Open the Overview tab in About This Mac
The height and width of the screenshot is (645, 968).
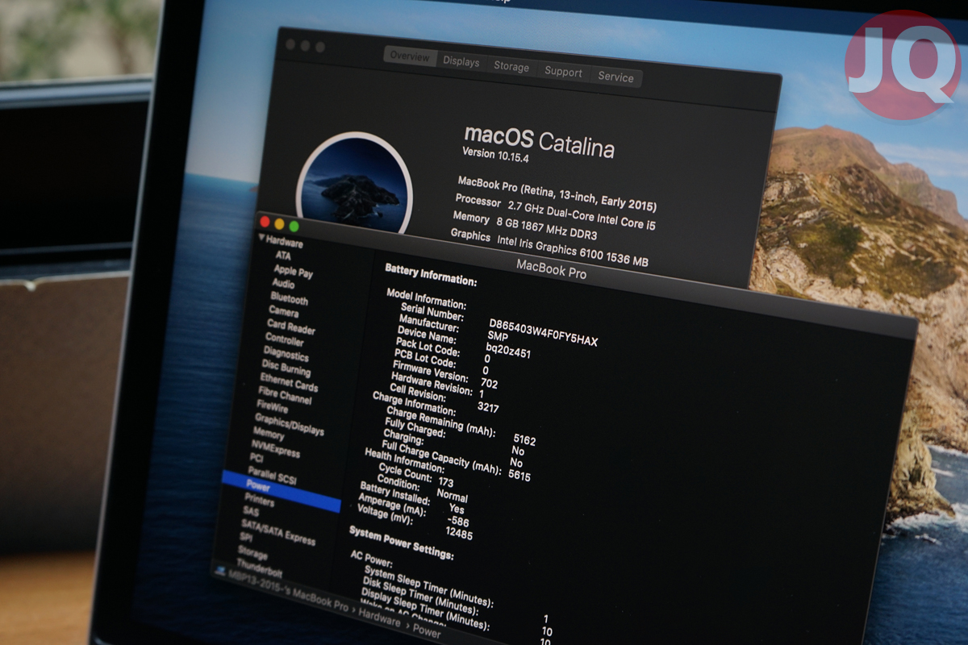[x=411, y=56]
